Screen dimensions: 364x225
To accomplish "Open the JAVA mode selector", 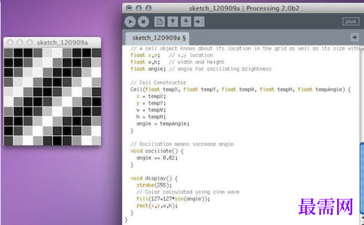I will click(x=351, y=22).
